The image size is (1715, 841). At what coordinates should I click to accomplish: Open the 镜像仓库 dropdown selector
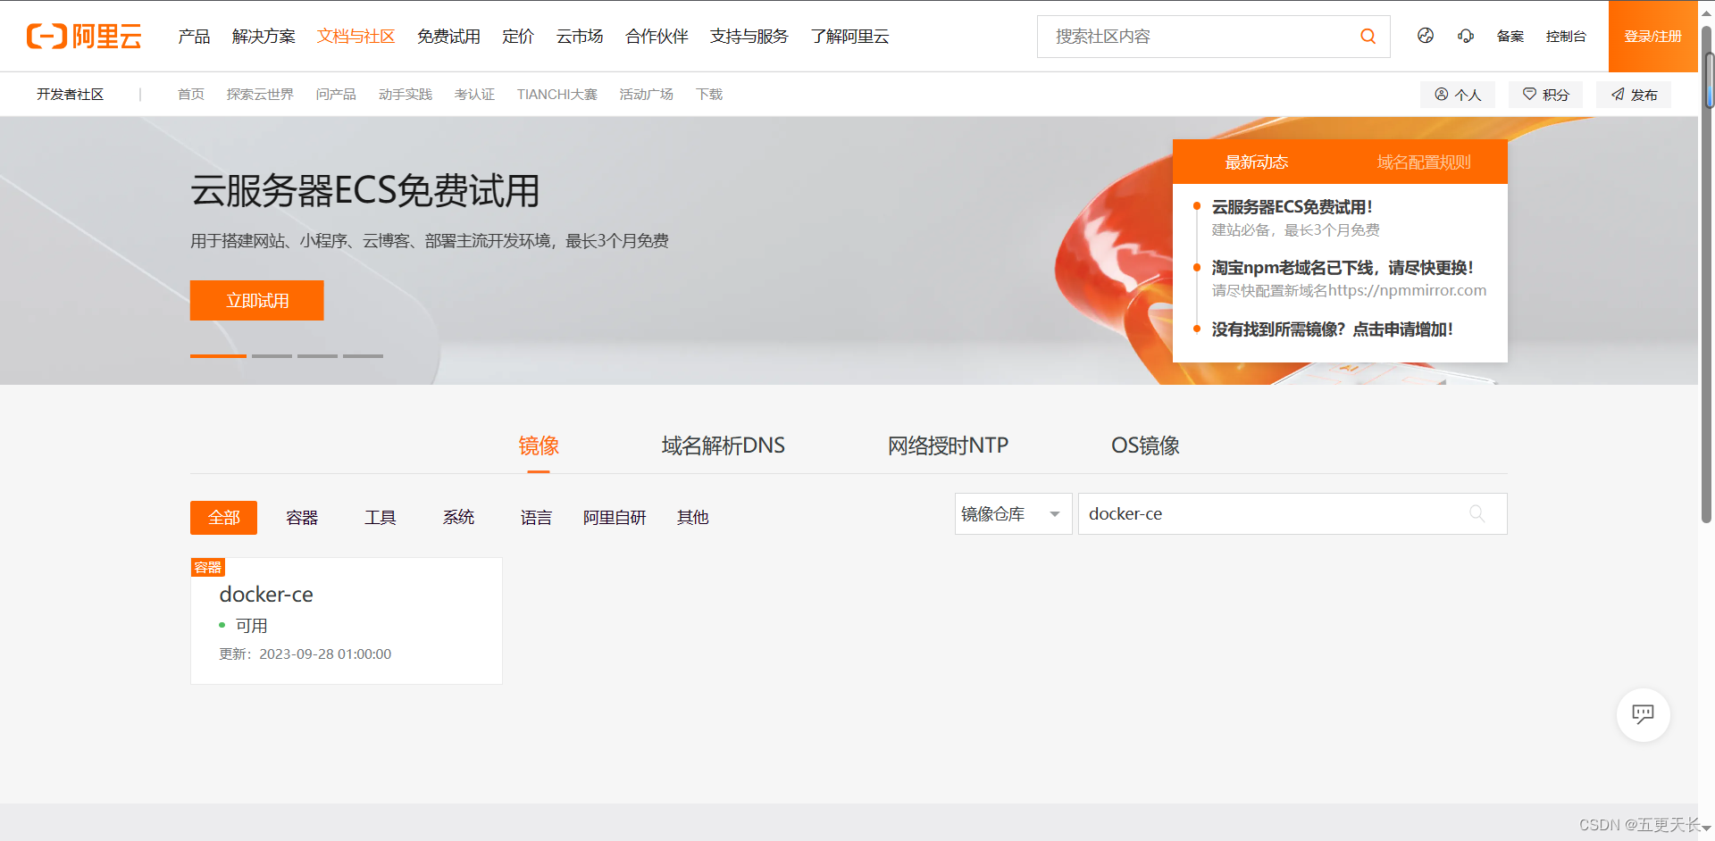tap(1012, 513)
